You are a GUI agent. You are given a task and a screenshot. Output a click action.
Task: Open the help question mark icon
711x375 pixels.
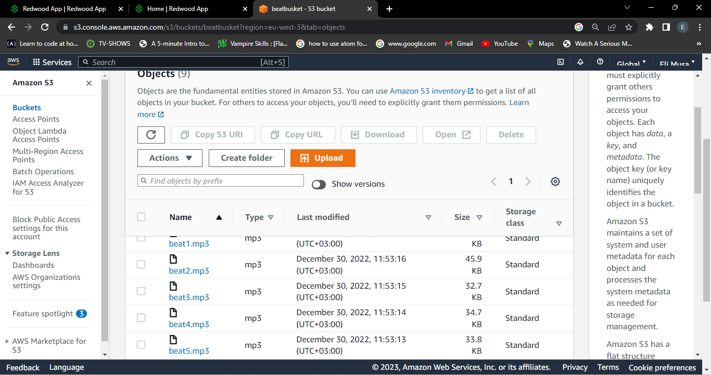click(600, 62)
